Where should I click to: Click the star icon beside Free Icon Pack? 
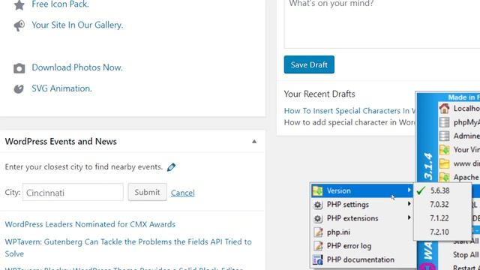(19, 5)
